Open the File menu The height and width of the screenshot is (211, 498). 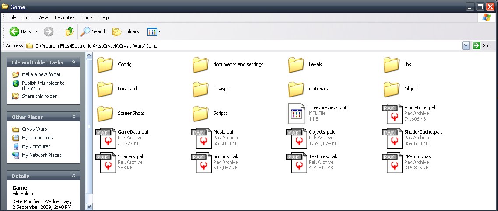13,17
